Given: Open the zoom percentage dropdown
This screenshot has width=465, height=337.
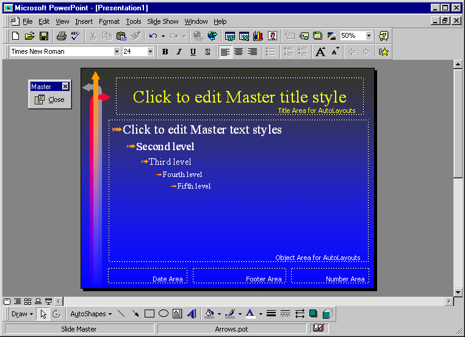Looking at the screenshot, I should click(369, 36).
